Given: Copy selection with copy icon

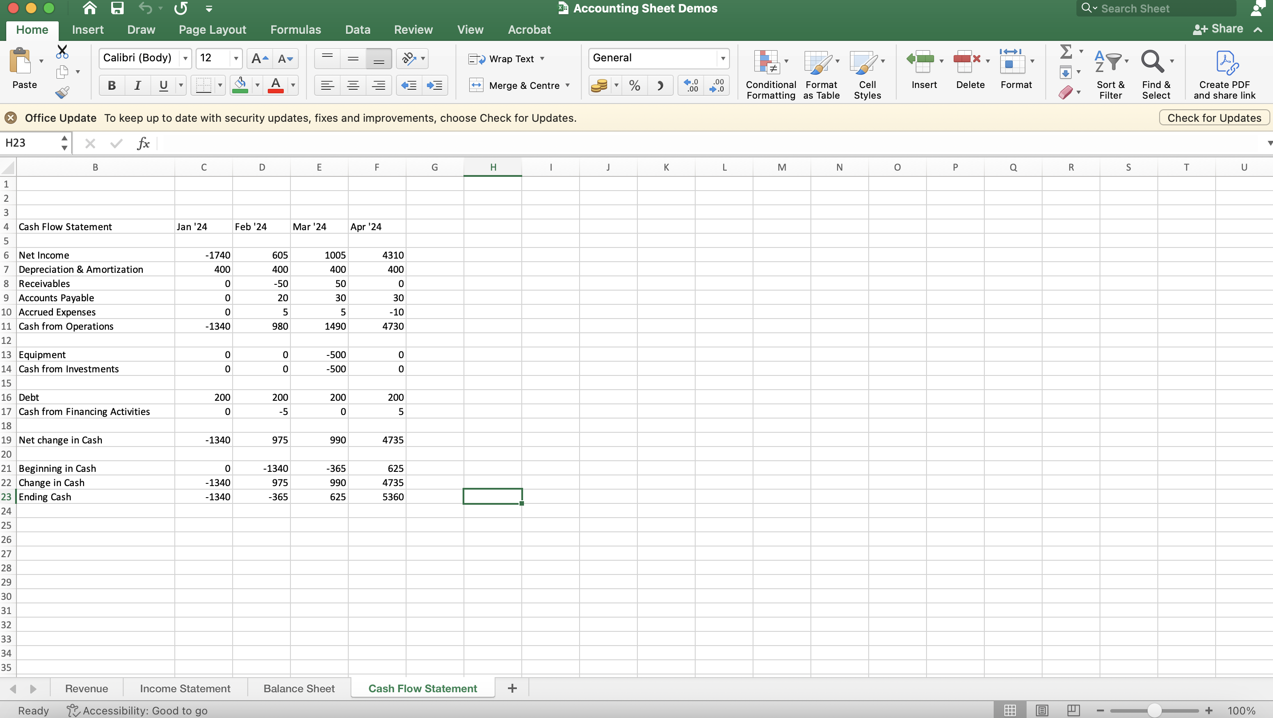Looking at the screenshot, I should pos(62,72).
